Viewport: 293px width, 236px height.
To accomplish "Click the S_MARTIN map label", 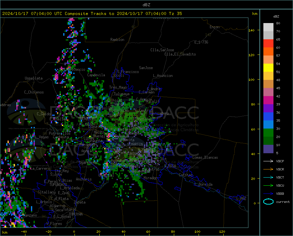I will [x=135, y=144].
